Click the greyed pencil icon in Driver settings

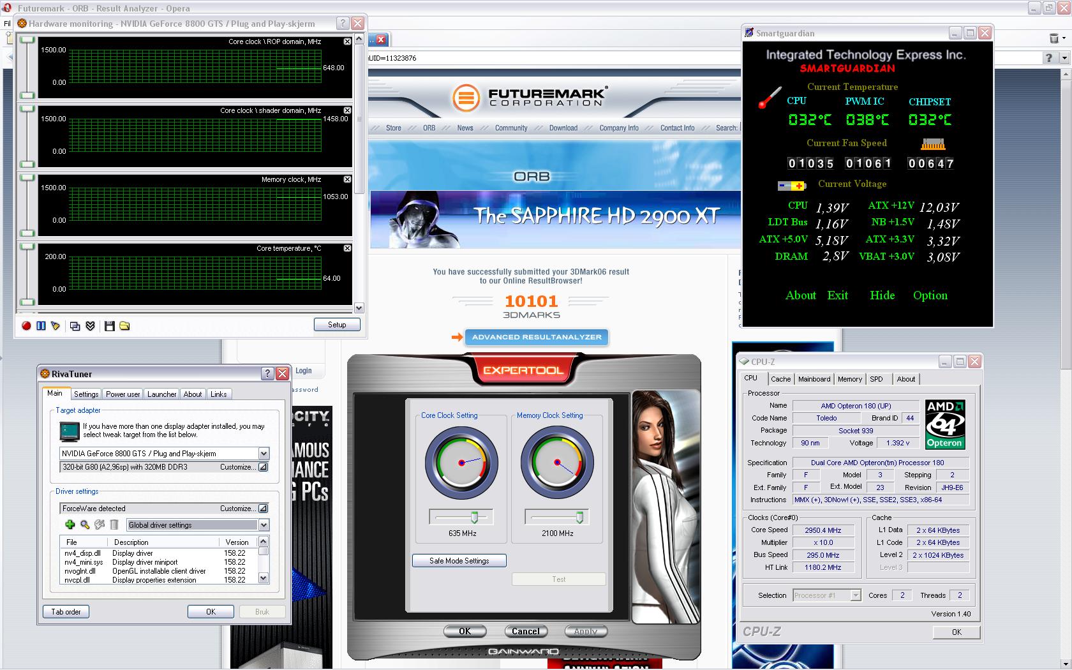click(x=100, y=525)
